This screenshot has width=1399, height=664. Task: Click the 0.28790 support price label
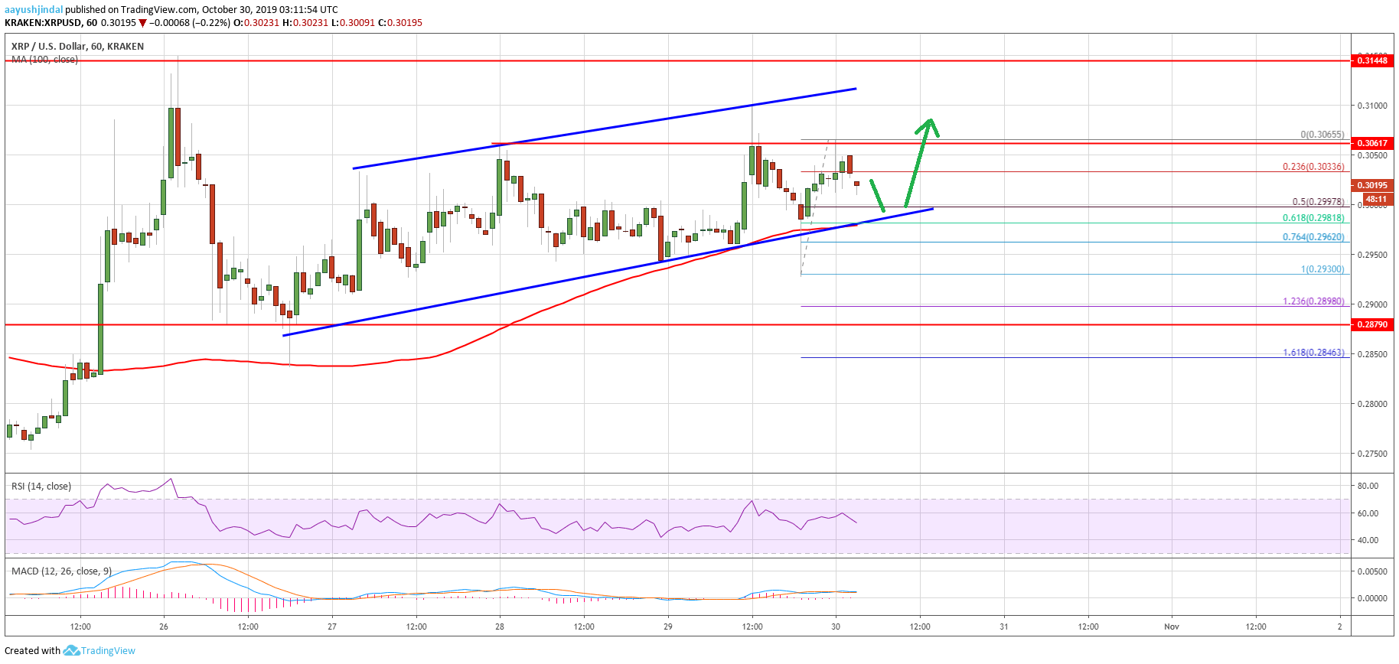(1372, 324)
